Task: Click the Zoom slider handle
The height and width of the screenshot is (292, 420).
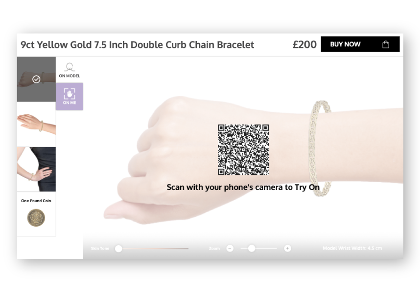Action: [x=252, y=249]
